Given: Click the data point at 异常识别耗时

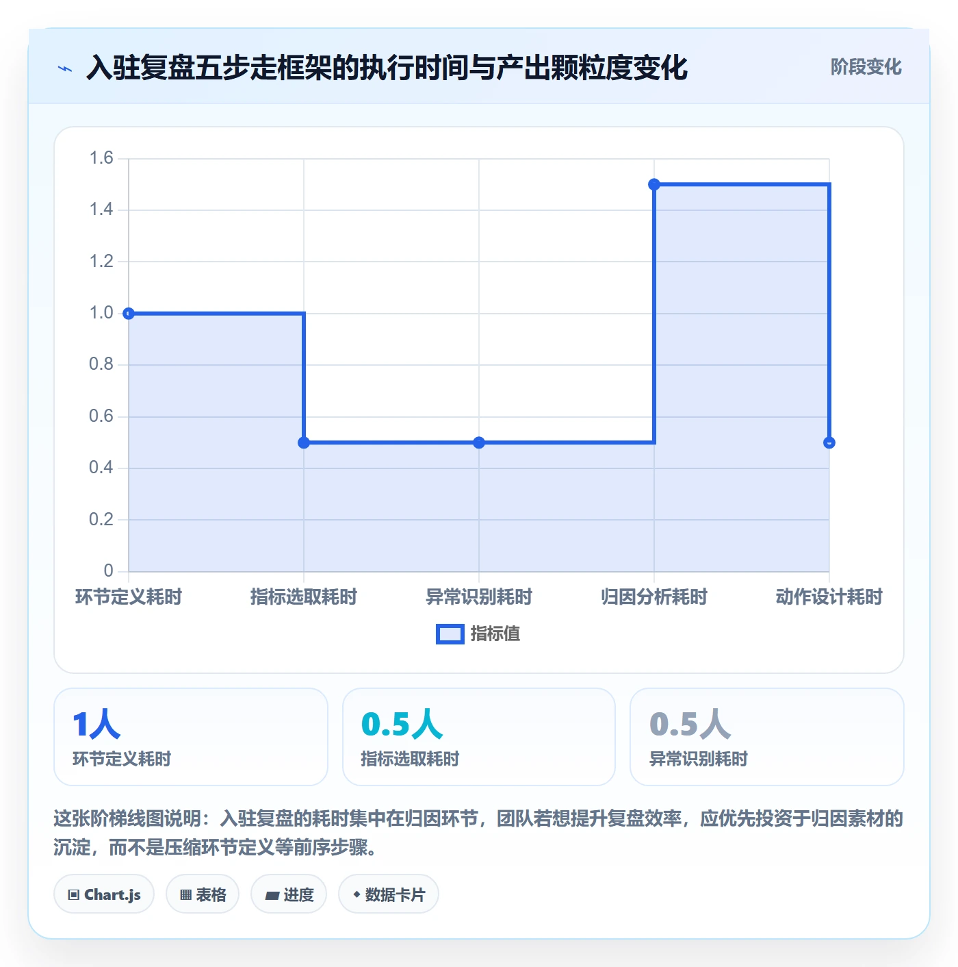Looking at the screenshot, I should pyautogui.click(x=479, y=442).
